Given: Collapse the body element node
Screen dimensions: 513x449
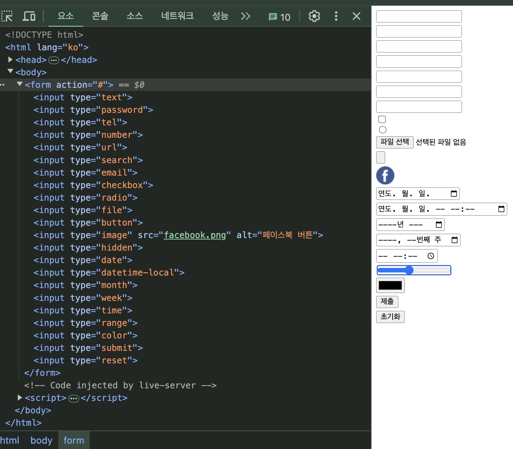Looking at the screenshot, I should point(10,72).
